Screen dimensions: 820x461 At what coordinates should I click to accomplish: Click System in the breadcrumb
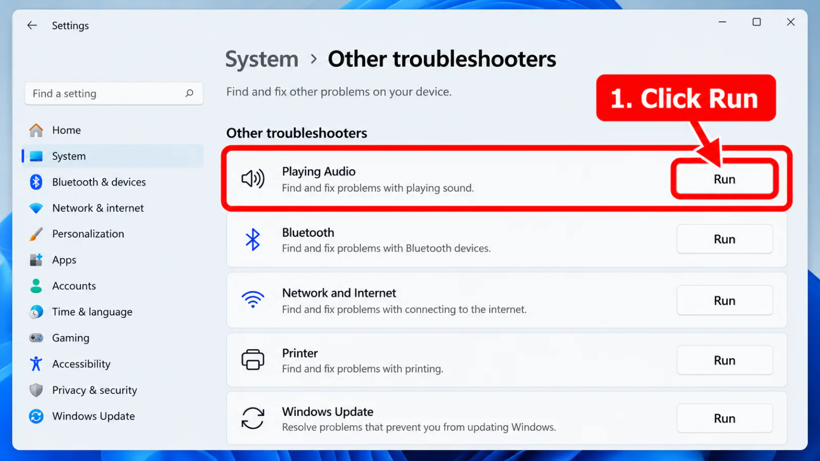point(262,59)
